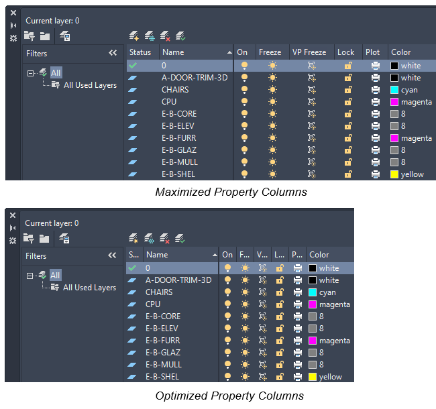Toggle Freeze sun for A-DOOR-TRIM-3D, upper panel
Viewport: 436px width, 409px height.
click(272, 78)
